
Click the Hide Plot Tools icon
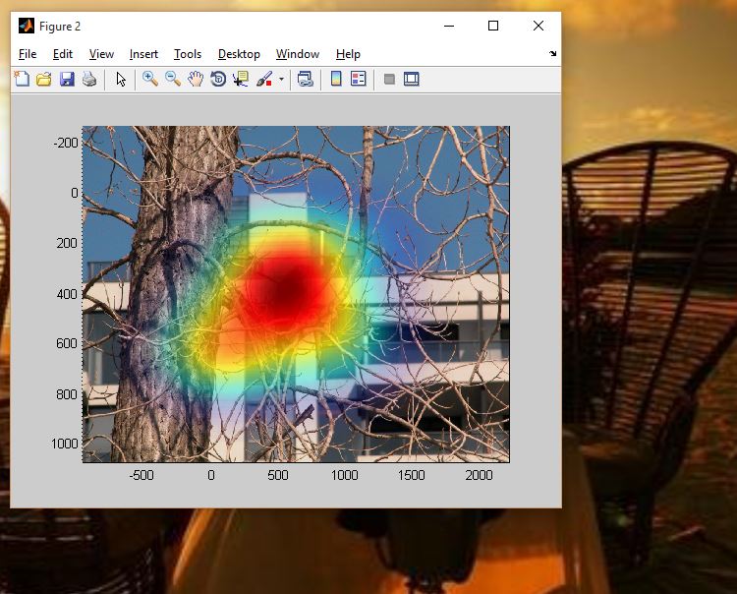click(x=389, y=79)
